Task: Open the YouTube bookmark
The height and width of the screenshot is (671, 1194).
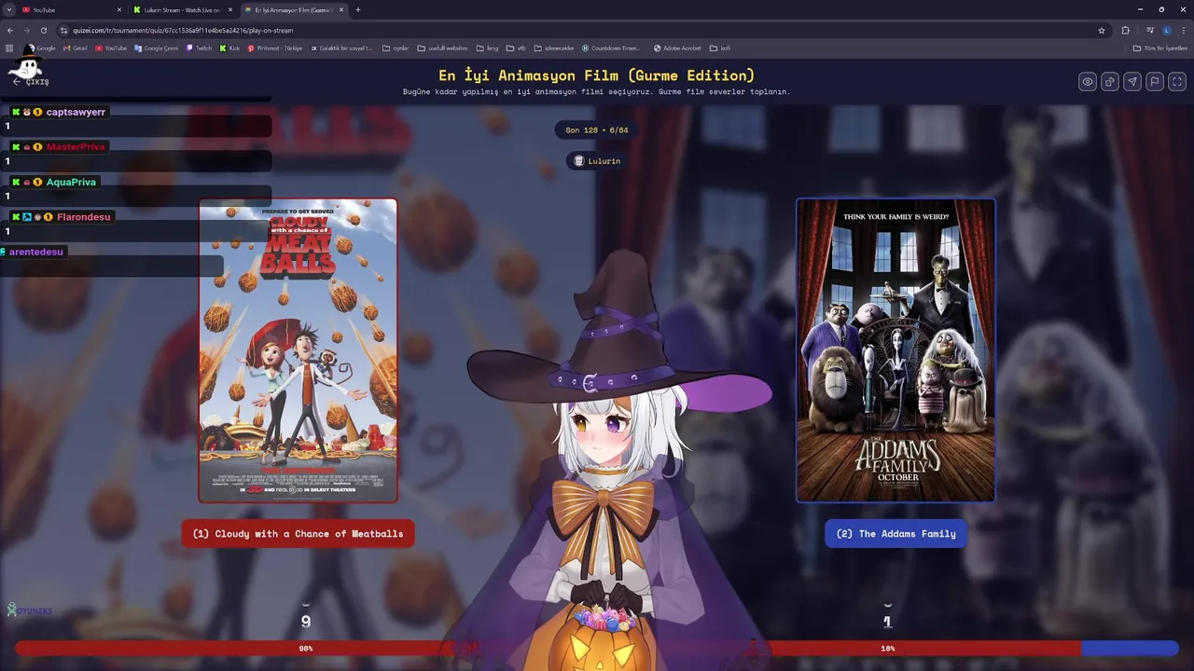Action: [x=111, y=48]
